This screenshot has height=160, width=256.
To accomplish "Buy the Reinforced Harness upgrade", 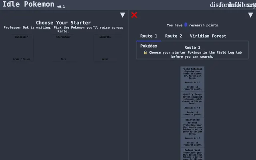I will [x=192, y=132].
